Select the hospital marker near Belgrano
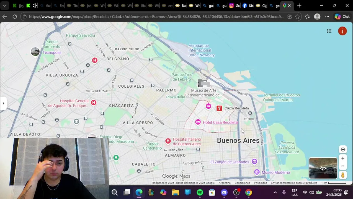Screen dimensions: 353x199 coord(95,60)
